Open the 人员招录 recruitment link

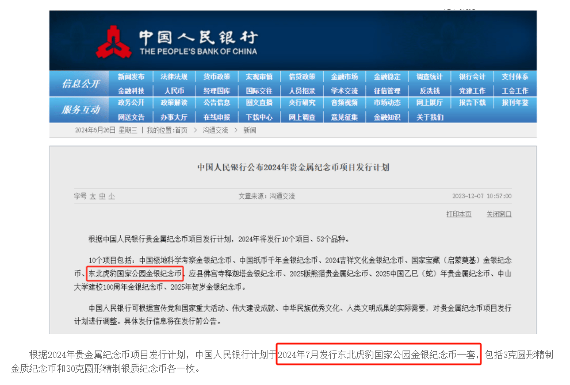coord(302,91)
